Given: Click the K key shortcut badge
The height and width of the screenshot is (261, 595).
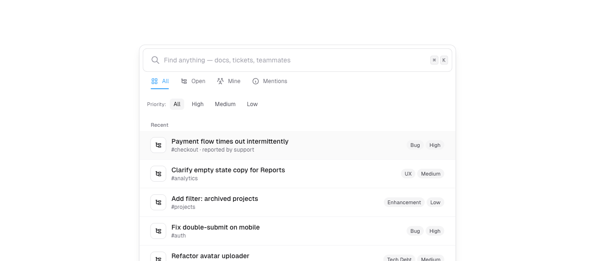Looking at the screenshot, I should [x=444, y=60].
